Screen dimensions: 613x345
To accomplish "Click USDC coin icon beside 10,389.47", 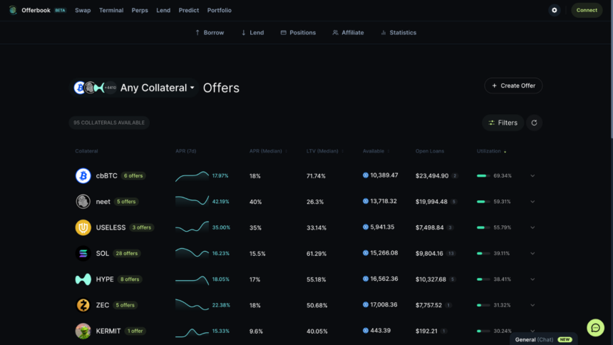I will pos(366,175).
